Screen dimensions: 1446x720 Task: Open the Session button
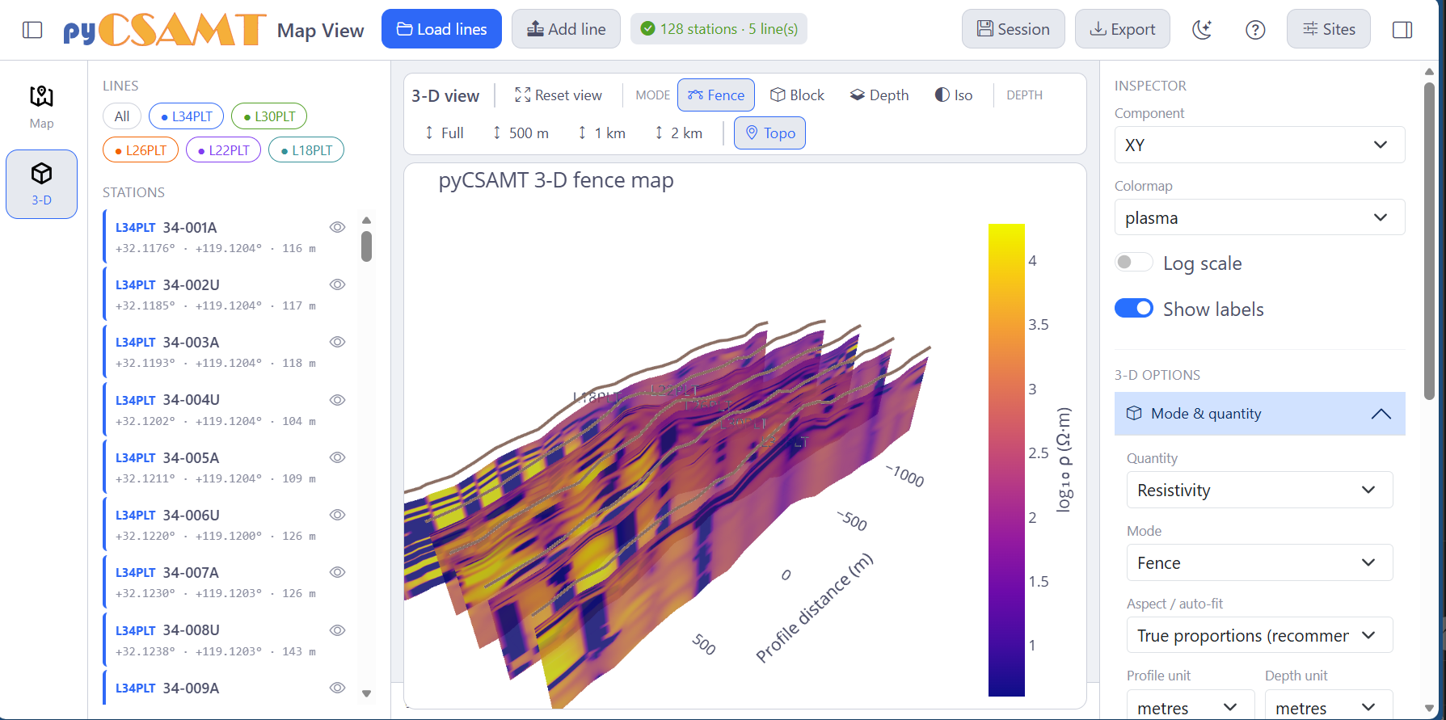(1013, 29)
